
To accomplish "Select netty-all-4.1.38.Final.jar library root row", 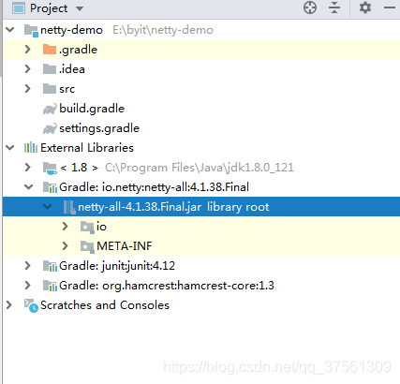I will click(201, 207).
